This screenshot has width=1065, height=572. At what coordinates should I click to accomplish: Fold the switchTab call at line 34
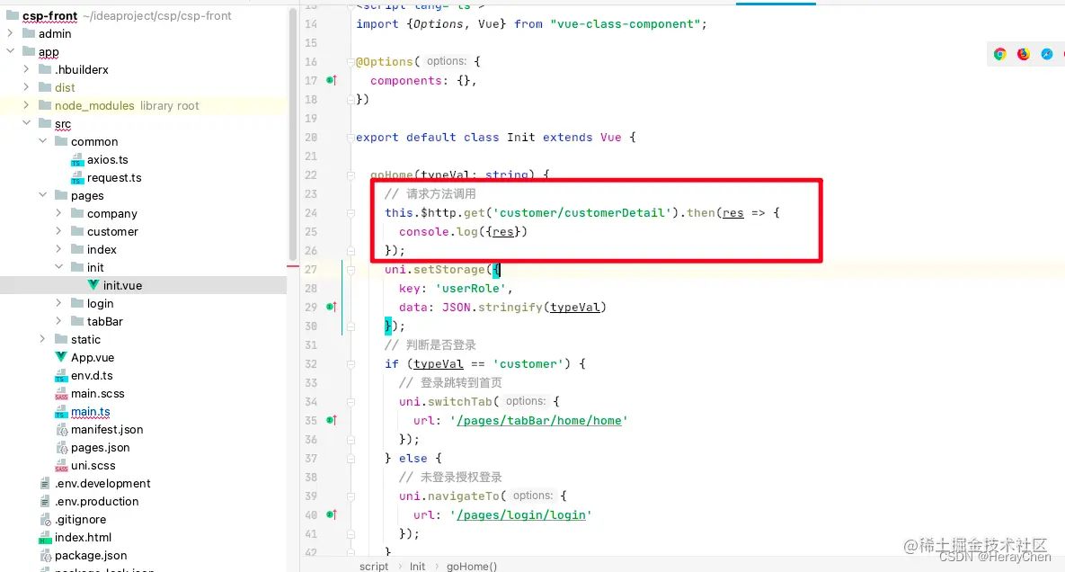pyautogui.click(x=351, y=401)
